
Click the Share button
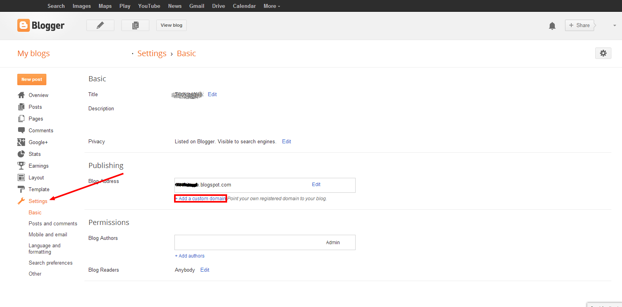point(580,25)
